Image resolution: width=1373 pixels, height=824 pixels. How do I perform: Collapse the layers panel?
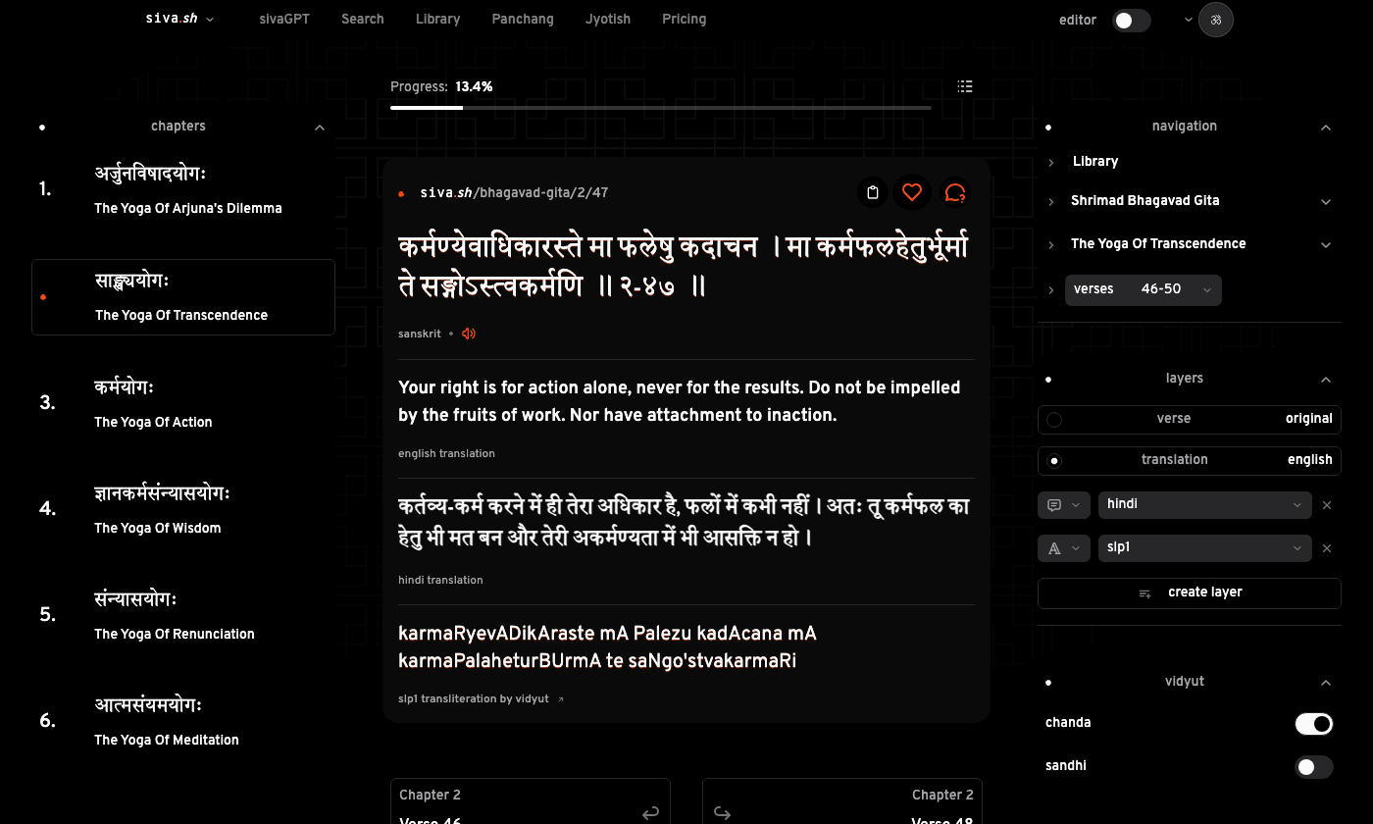[x=1326, y=380]
